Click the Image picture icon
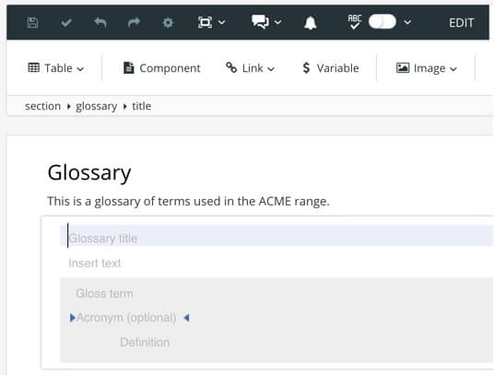This screenshot has height=376, width=494. pos(403,67)
